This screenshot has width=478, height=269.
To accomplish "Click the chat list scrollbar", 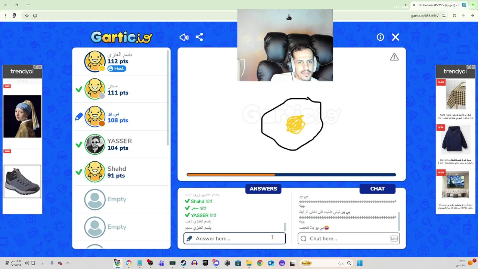I will click(x=399, y=221).
